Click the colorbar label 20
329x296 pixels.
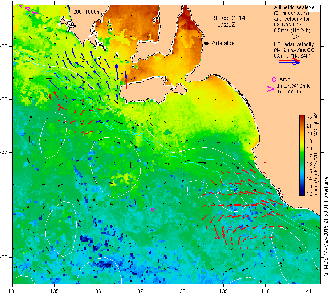tap(309, 134)
